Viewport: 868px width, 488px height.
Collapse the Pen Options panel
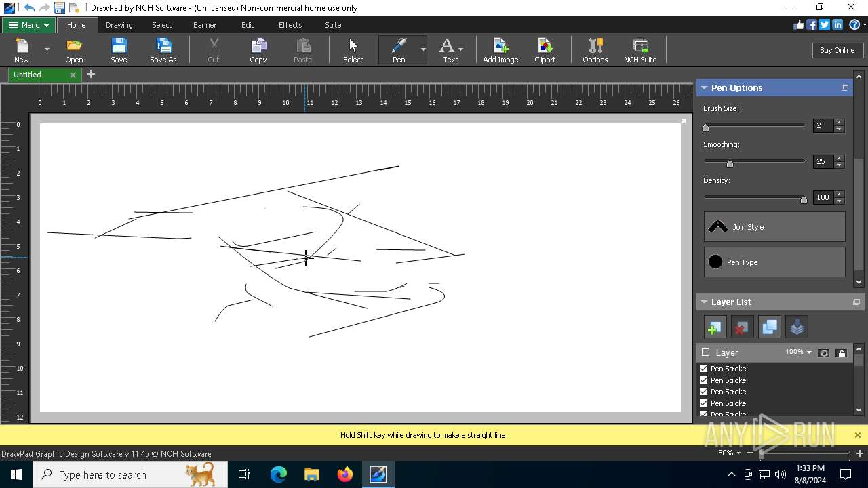tap(704, 87)
